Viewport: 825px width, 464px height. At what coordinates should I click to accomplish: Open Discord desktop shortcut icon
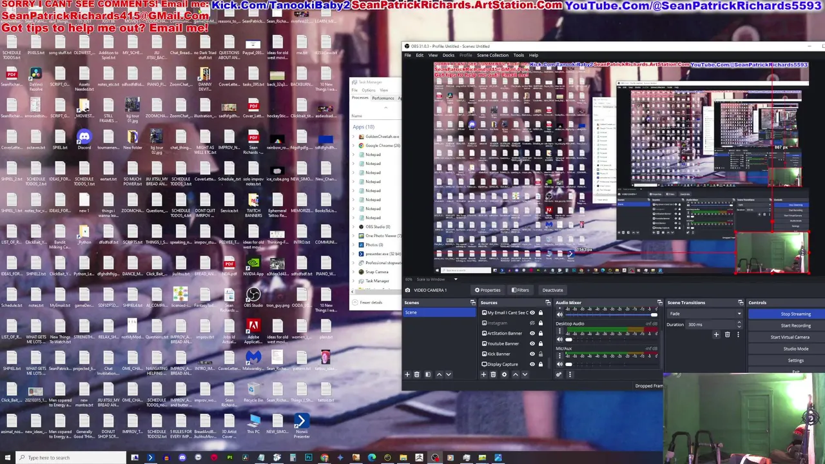click(84, 139)
